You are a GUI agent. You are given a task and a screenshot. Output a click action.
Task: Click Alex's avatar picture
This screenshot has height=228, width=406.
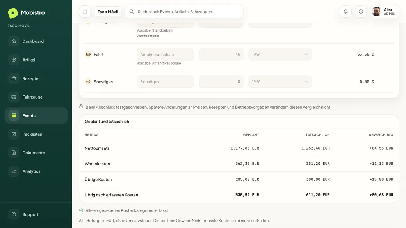pyautogui.click(x=376, y=12)
